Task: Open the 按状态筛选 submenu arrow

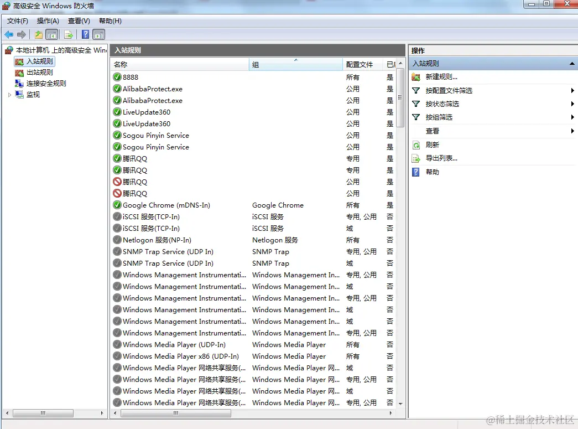Action: pyautogui.click(x=572, y=104)
